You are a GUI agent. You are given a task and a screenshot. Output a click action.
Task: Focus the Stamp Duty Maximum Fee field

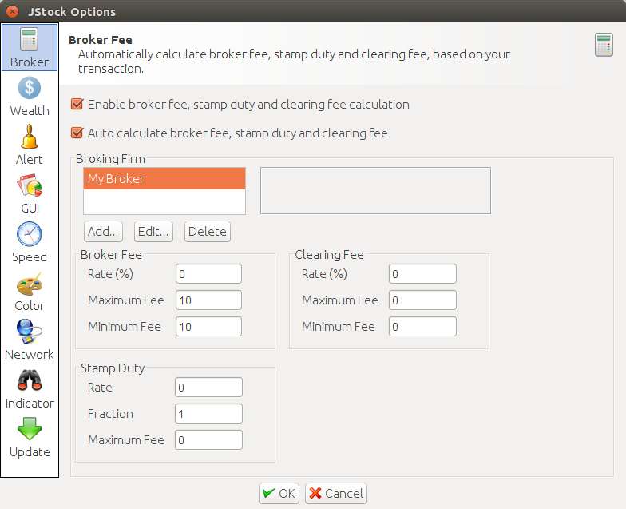208,439
